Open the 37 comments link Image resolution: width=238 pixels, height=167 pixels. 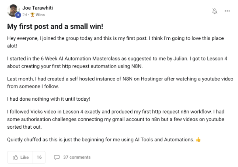click(x=77, y=157)
